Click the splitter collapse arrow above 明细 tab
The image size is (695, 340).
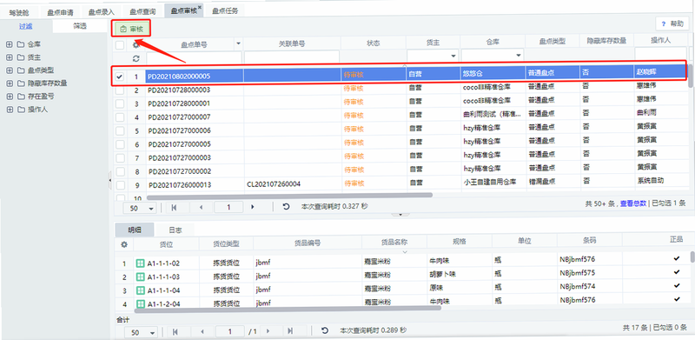click(401, 215)
